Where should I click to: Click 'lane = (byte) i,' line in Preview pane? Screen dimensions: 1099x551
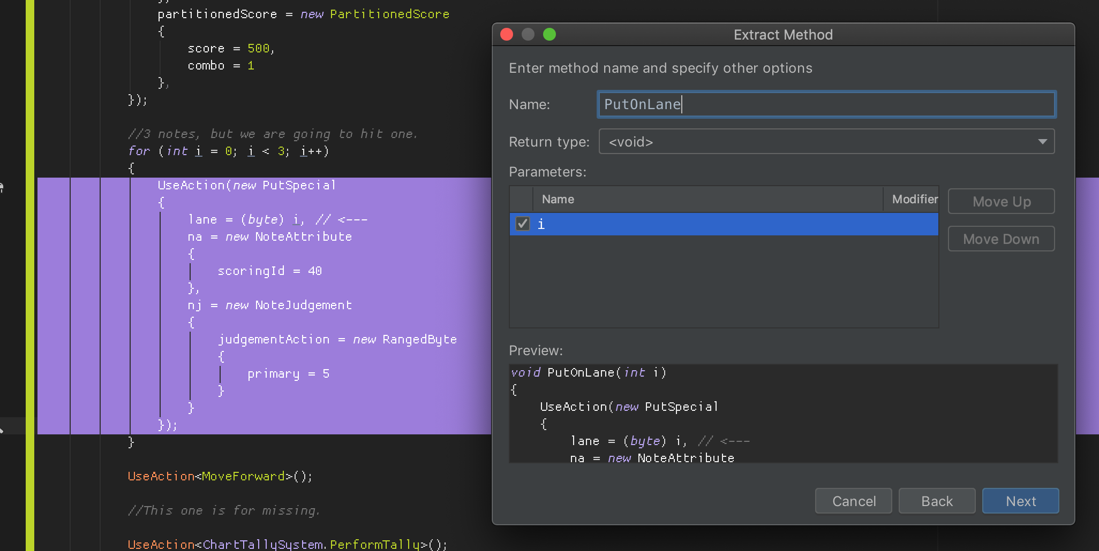(660, 441)
